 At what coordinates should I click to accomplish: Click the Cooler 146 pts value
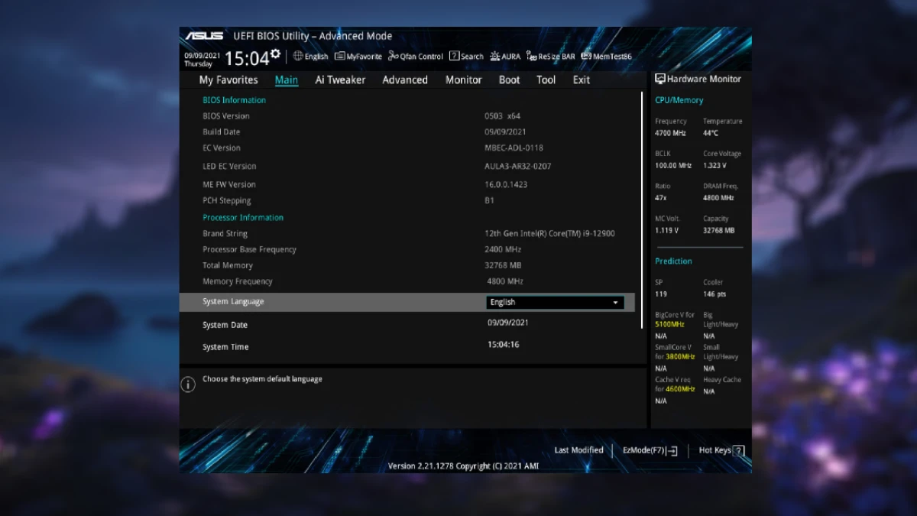714,294
